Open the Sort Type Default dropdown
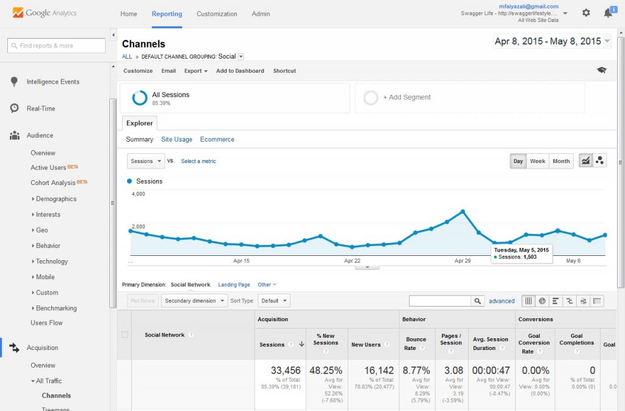Image resolution: width=625 pixels, height=411 pixels. click(274, 301)
